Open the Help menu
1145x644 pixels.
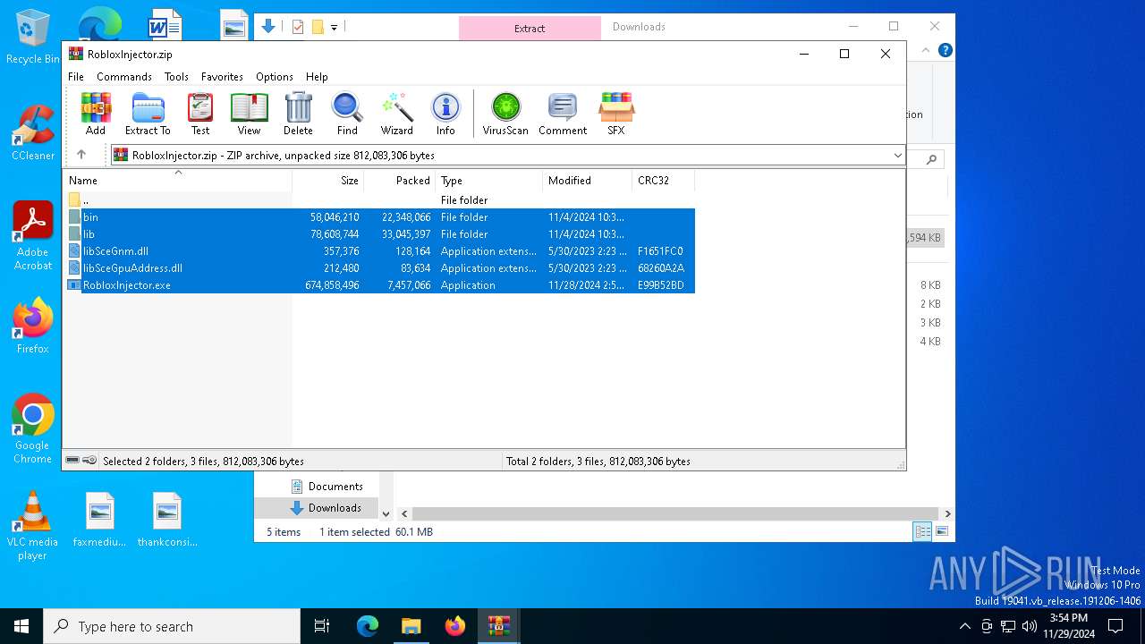click(x=317, y=77)
